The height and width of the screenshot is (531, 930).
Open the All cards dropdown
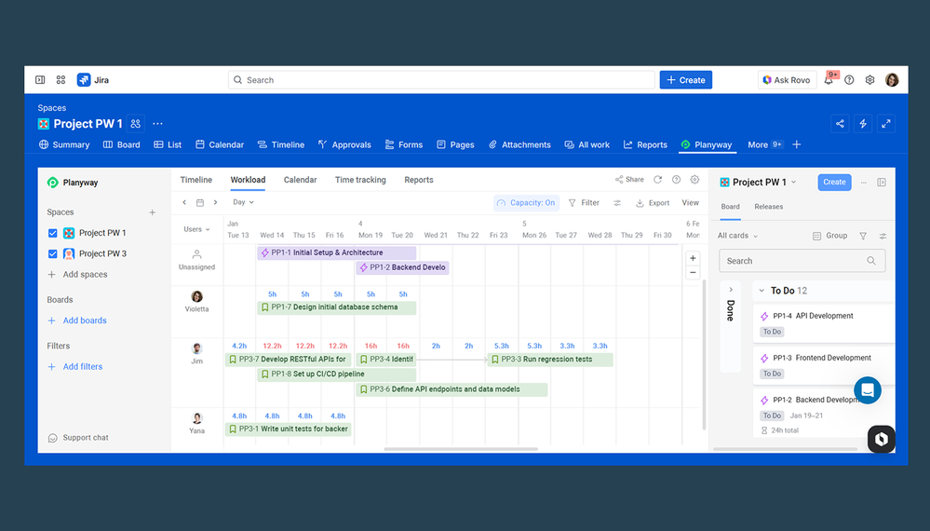(x=737, y=236)
